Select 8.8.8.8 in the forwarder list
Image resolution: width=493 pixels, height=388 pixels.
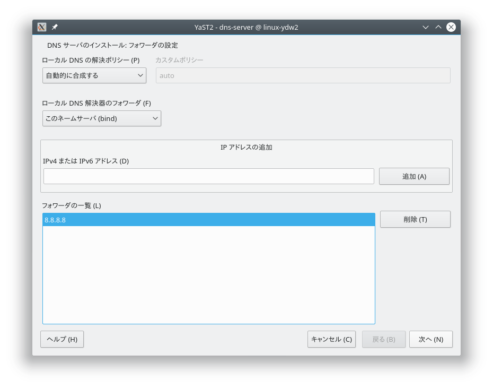point(209,220)
